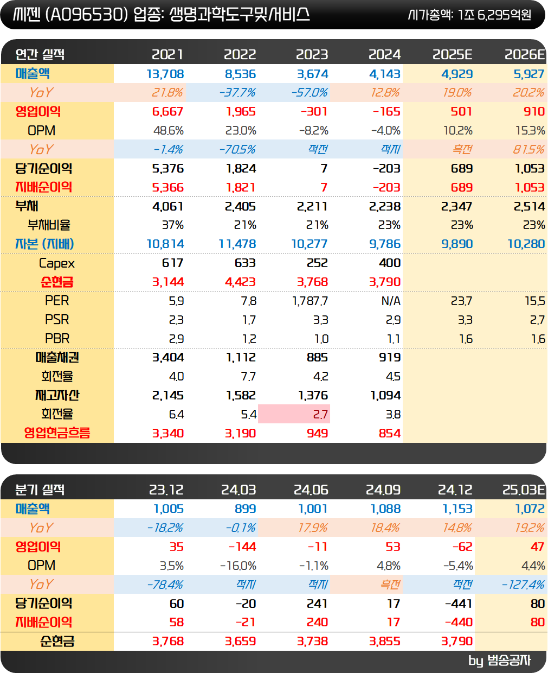This screenshot has width=548, height=673.
Task: Select the 2021 OPM value 48.6%
Action: (x=169, y=131)
